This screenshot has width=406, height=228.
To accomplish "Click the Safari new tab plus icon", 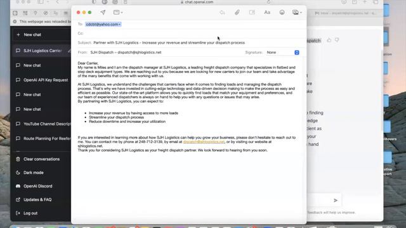I will pyautogui.click(x=365, y=2).
